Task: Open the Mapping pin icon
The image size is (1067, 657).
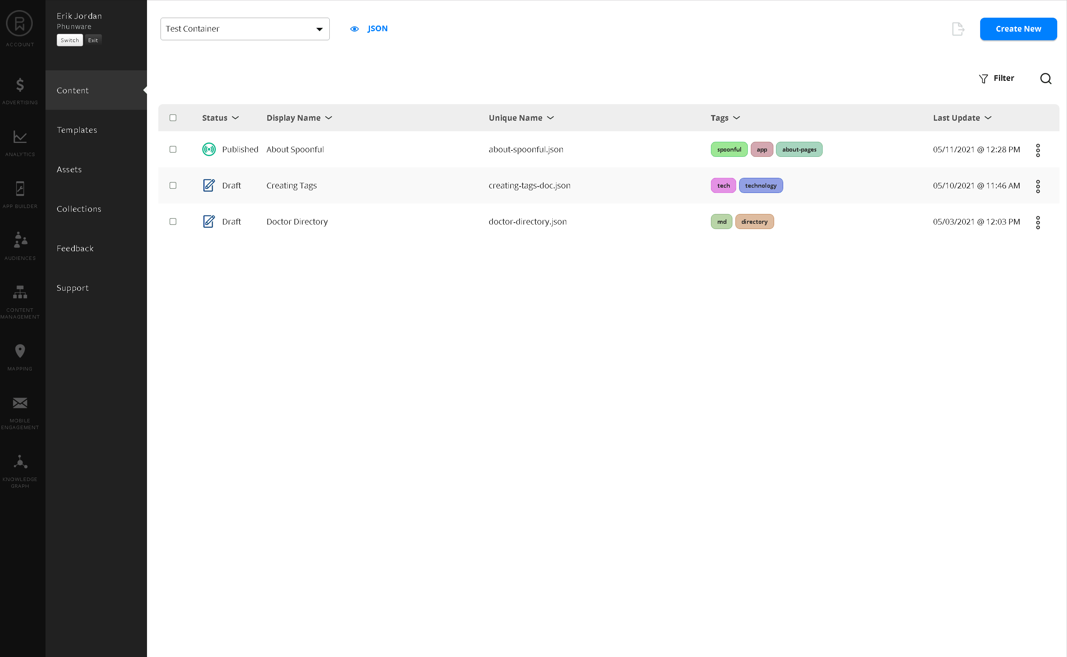Action: point(20,351)
